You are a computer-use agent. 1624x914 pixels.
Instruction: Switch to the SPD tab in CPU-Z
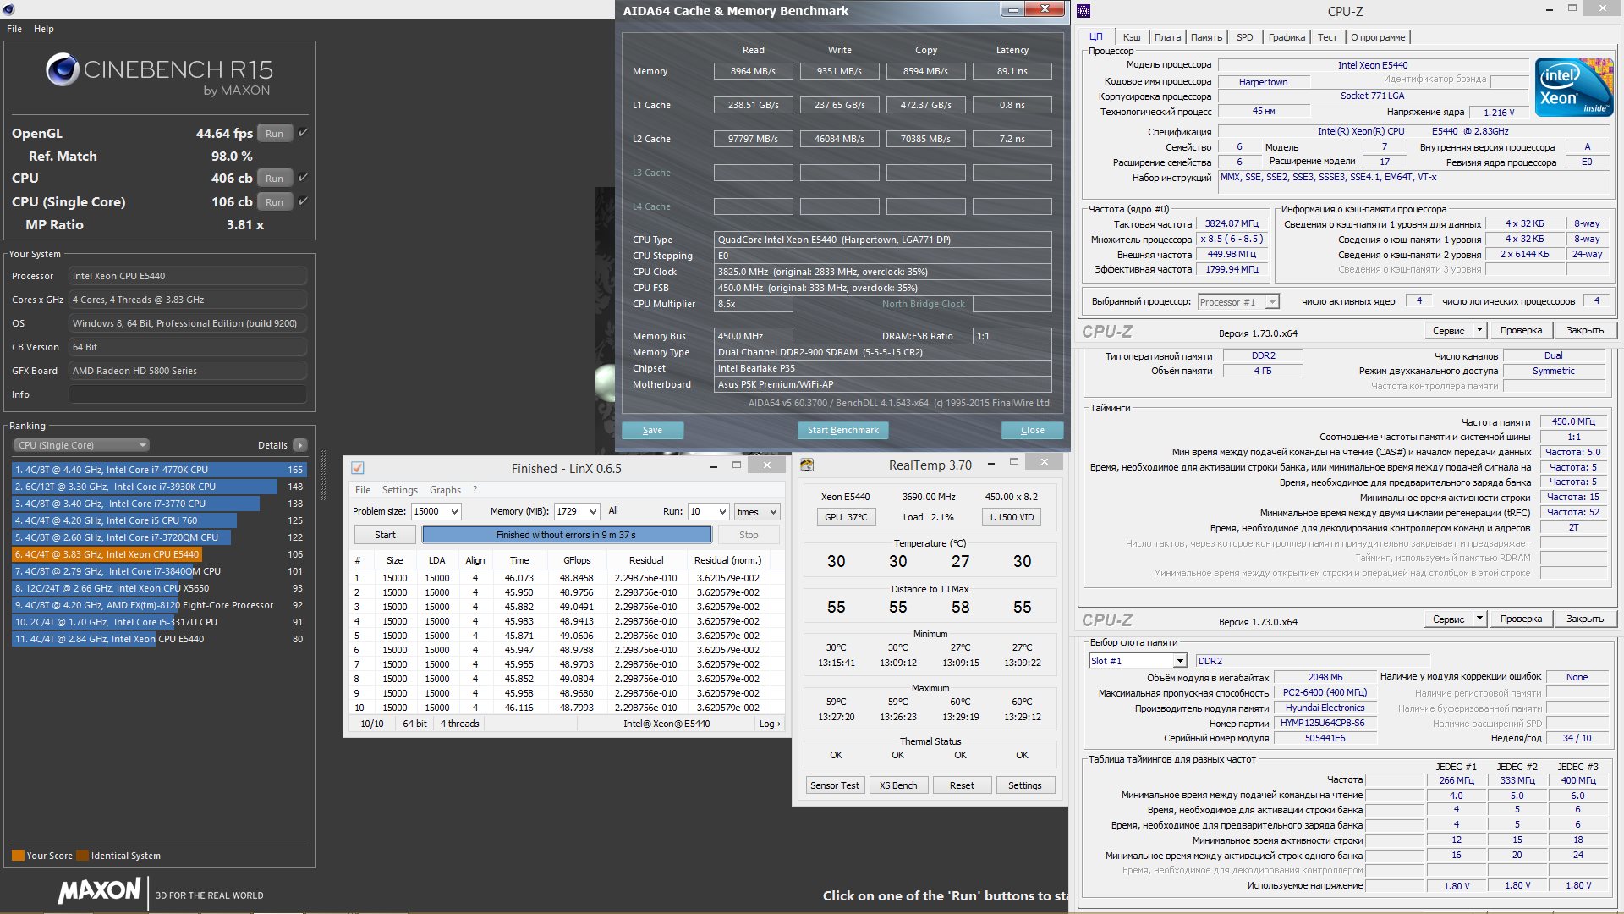click(1244, 37)
